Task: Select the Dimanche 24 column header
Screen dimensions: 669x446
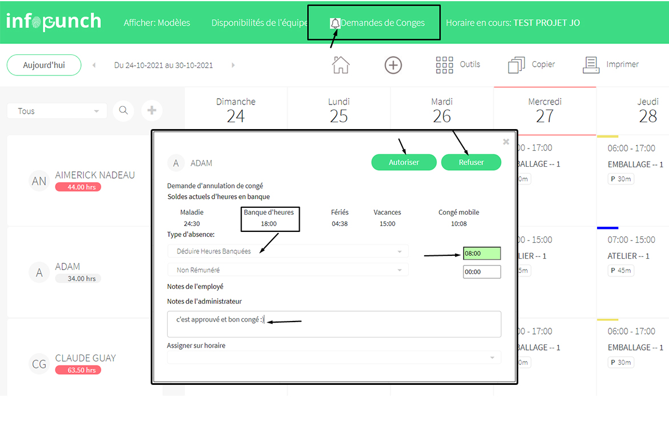Action: (236, 111)
